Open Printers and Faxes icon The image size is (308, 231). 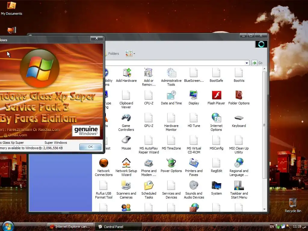(x=194, y=167)
